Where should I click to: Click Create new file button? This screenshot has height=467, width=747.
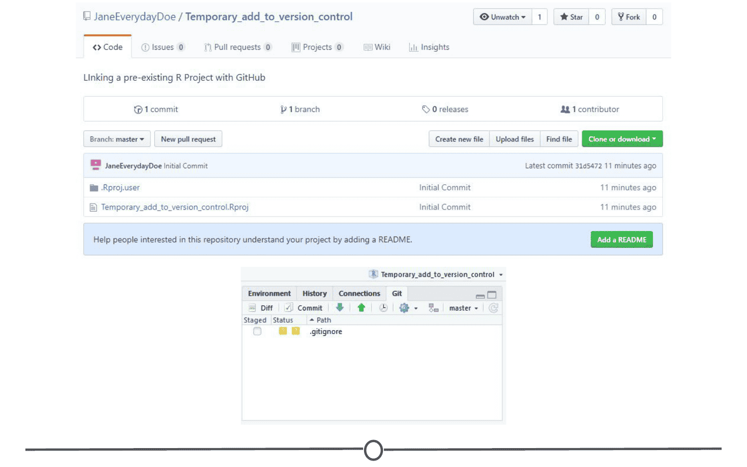pyautogui.click(x=459, y=139)
